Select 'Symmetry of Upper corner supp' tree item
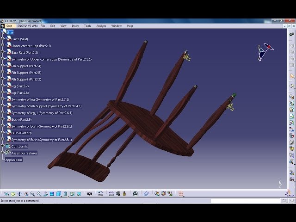296x222 pixels. (x=51, y=59)
